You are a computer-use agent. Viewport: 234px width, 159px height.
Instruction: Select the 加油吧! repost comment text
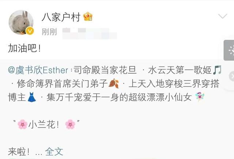(x=24, y=48)
